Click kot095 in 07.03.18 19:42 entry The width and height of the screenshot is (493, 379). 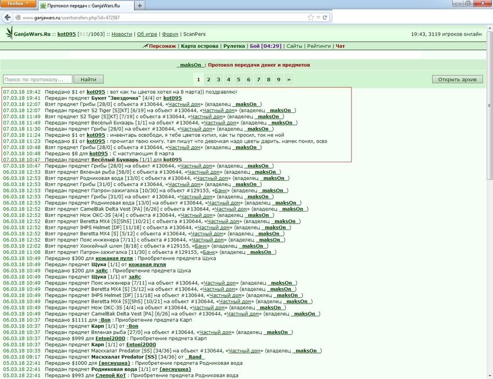(x=96, y=92)
